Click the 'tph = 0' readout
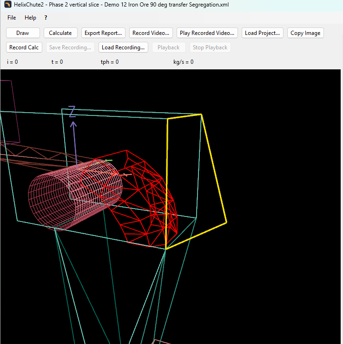The width and height of the screenshot is (343, 344). [110, 62]
